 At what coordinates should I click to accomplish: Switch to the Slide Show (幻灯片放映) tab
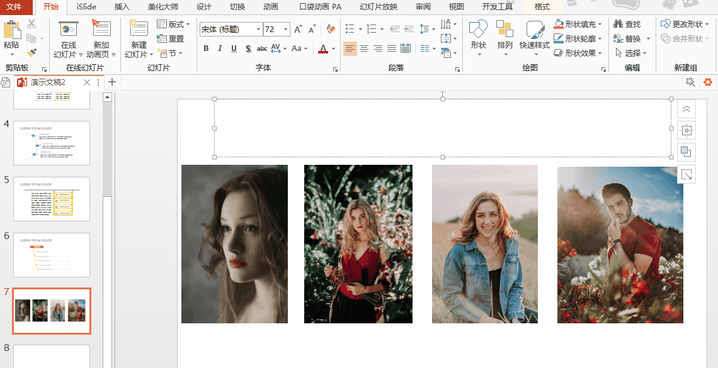click(379, 7)
